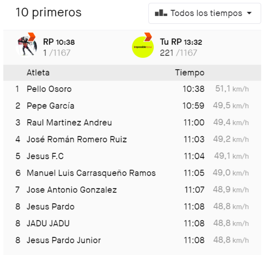Viewport: 264px width, 255px height.
Task: Select Jose Antonio Gonzalez's name
Action: point(71,190)
